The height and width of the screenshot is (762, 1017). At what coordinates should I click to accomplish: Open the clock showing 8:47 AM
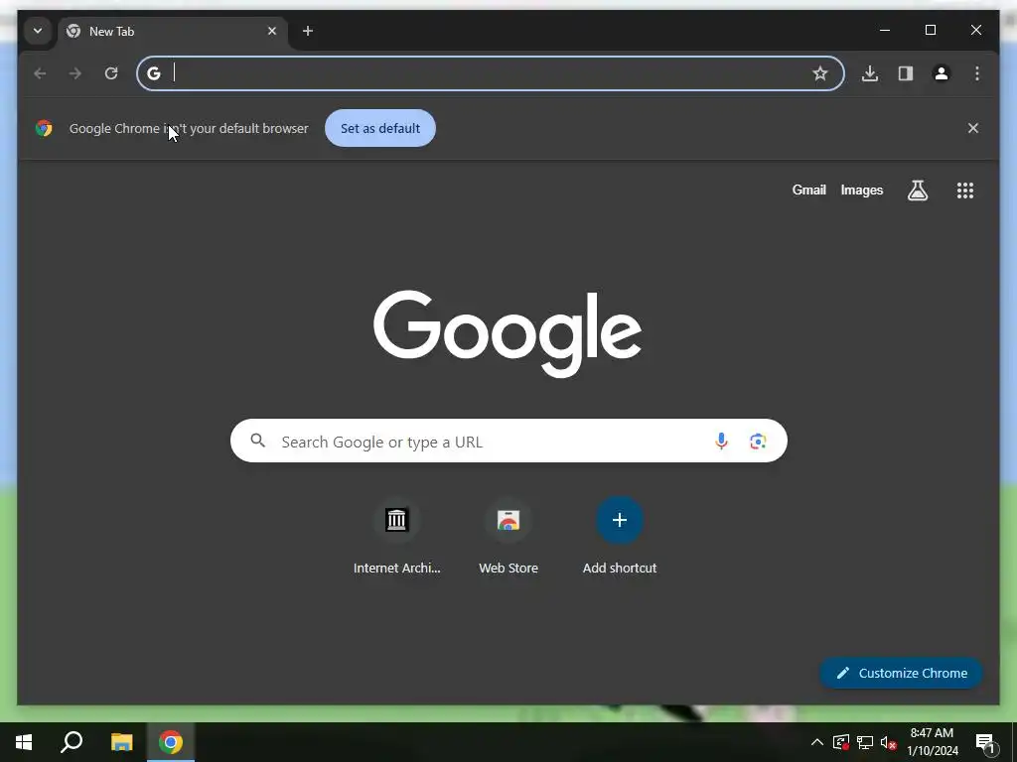(932, 742)
